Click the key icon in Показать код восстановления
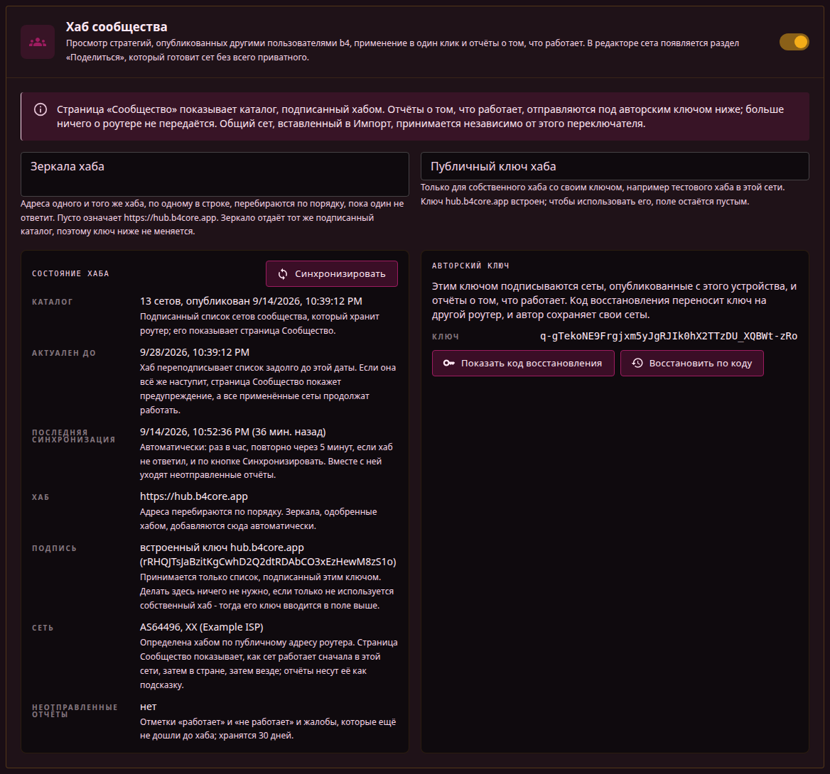The image size is (830, 774). point(449,363)
